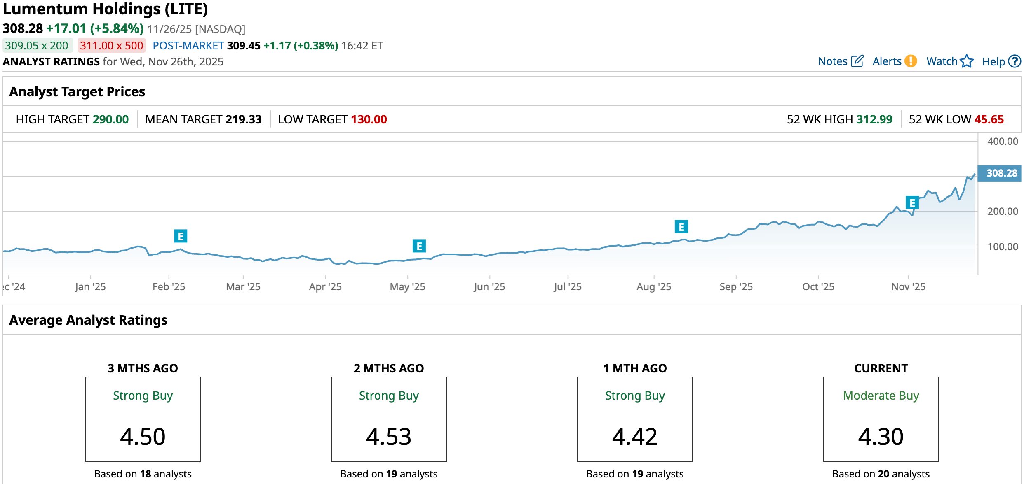Screen dimensions: 1024x484
Task: Click the Help question mark icon
Action: pos(1015,61)
